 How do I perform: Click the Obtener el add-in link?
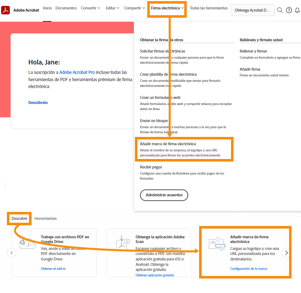53,269
